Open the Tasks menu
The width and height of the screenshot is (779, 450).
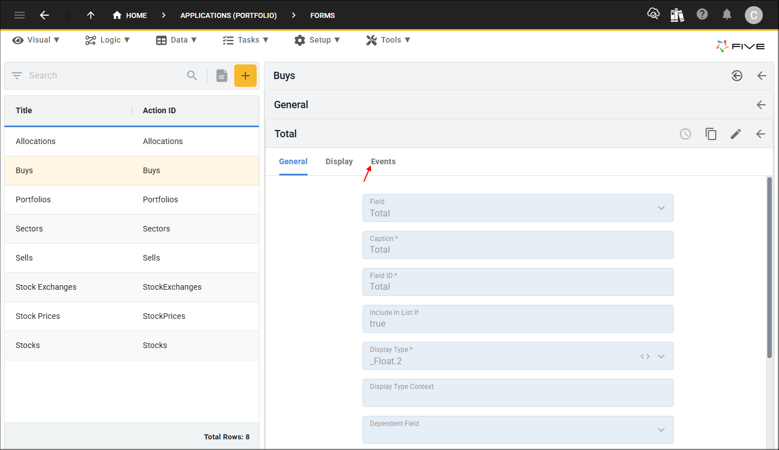[x=245, y=40]
